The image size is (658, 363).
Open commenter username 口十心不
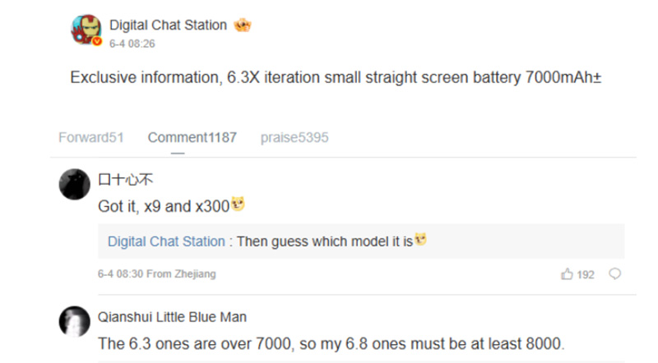(x=126, y=179)
